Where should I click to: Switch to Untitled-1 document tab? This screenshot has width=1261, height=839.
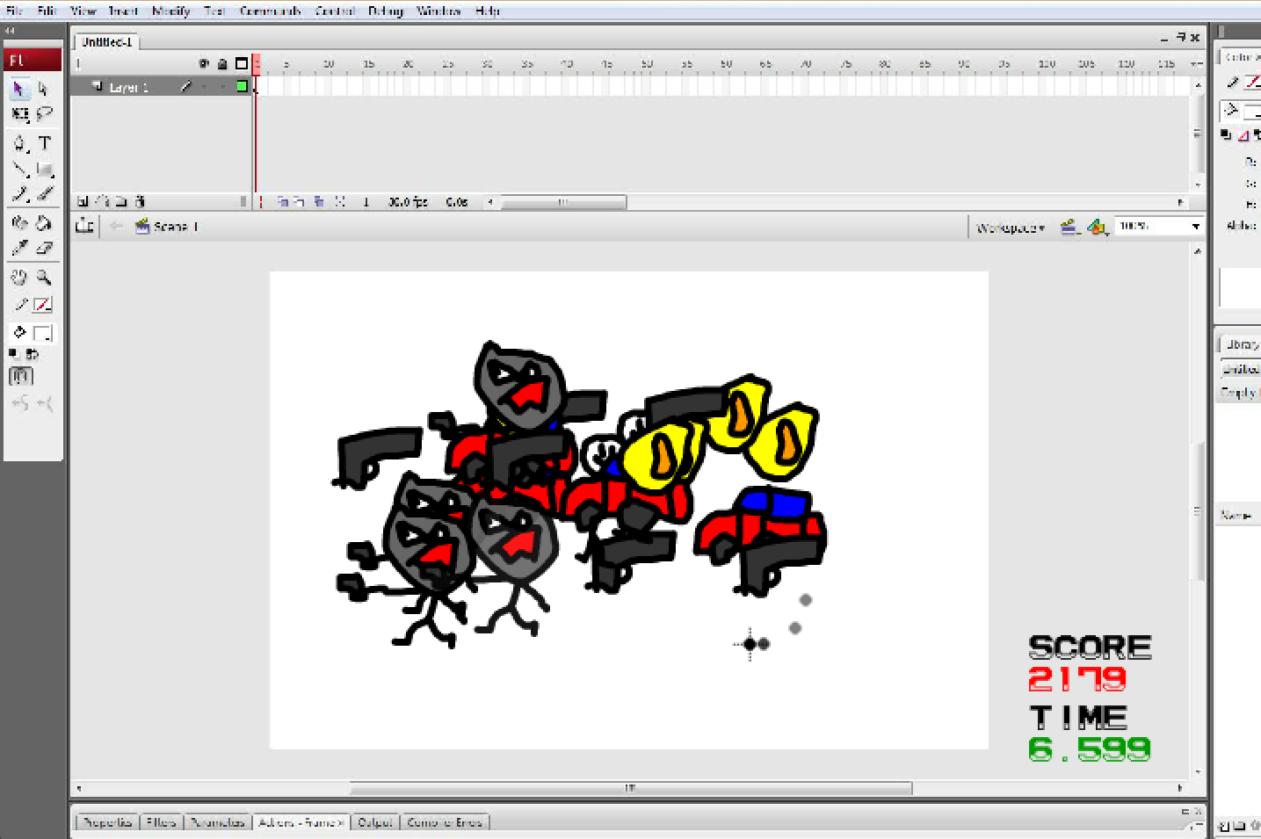click(106, 41)
